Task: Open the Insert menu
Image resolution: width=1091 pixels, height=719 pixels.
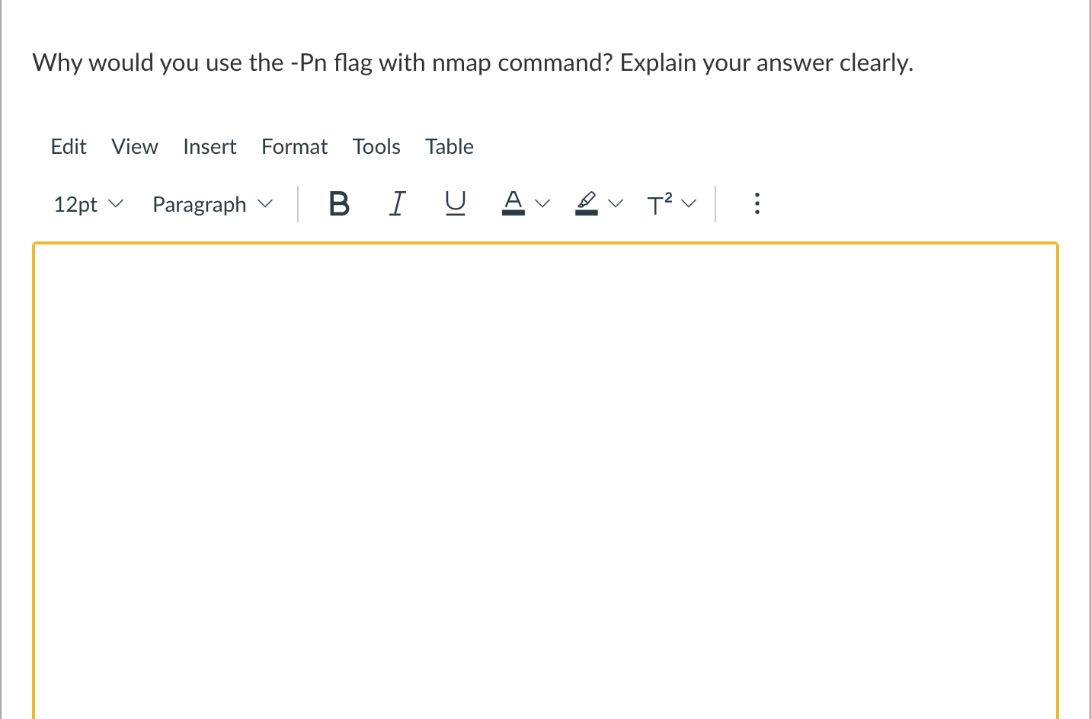Action: [x=210, y=146]
